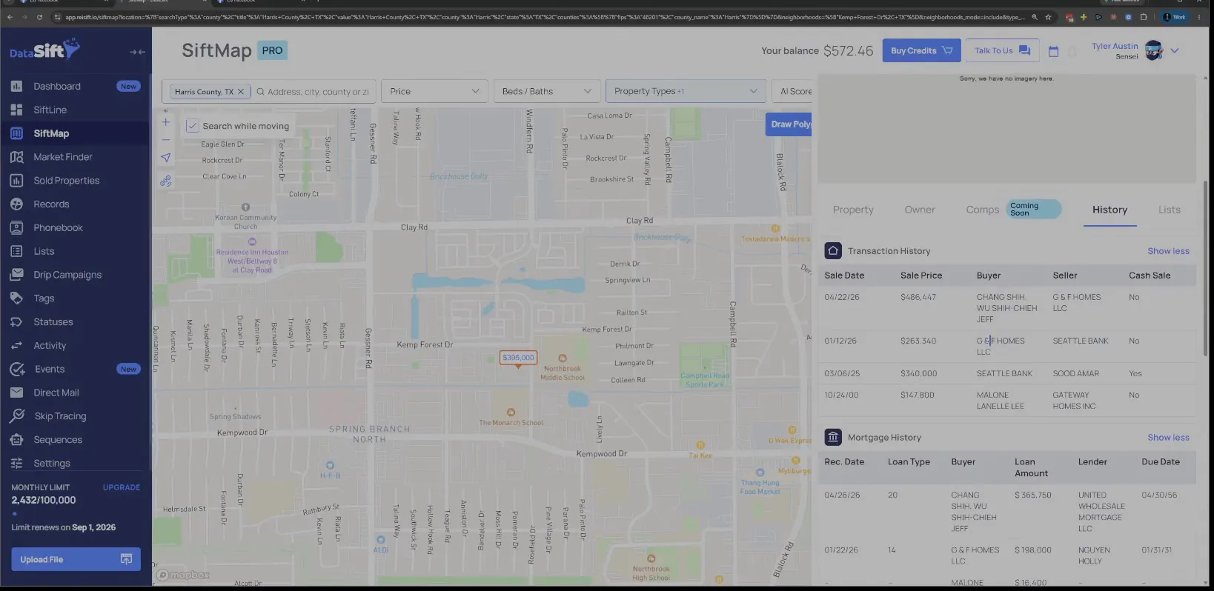Screen dimensions: 1214x591
Task: Click the Transaction History house icon
Action: tap(833, 251)
